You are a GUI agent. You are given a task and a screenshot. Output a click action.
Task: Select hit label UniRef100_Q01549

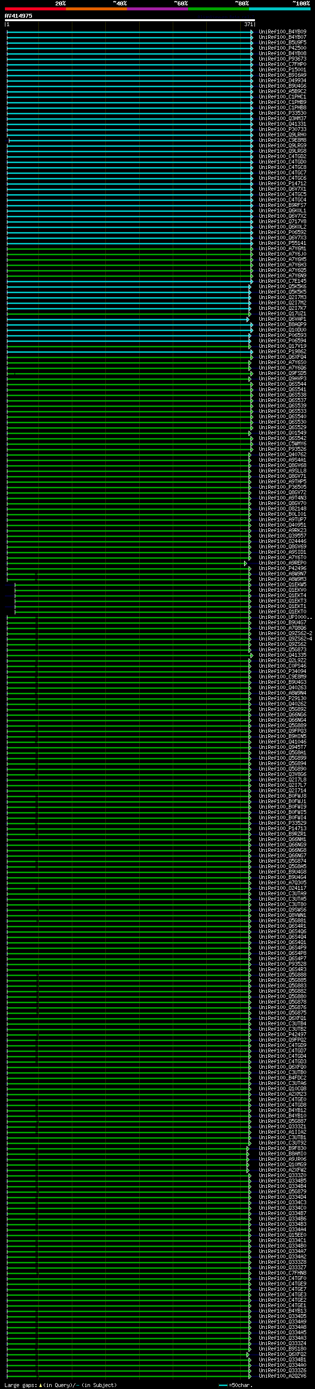point(283,433)
